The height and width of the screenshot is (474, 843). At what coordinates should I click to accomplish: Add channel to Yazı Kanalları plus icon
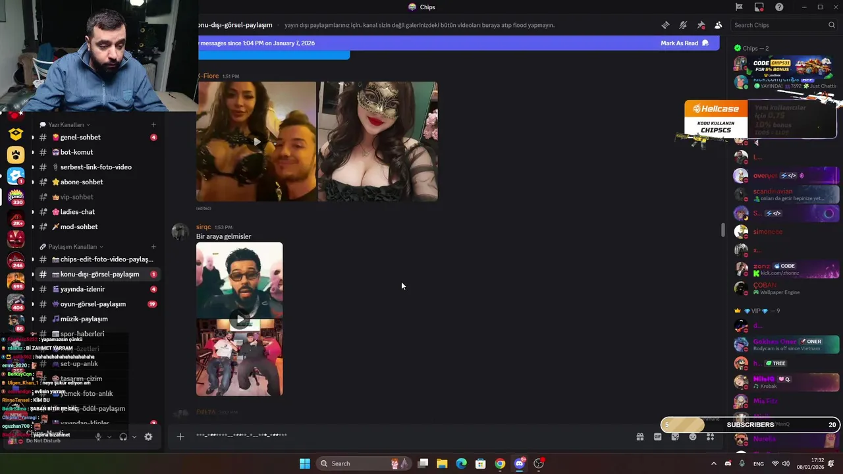153,124
